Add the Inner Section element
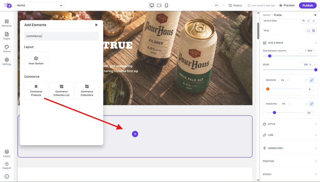320x182 pixels. [36, 61]
